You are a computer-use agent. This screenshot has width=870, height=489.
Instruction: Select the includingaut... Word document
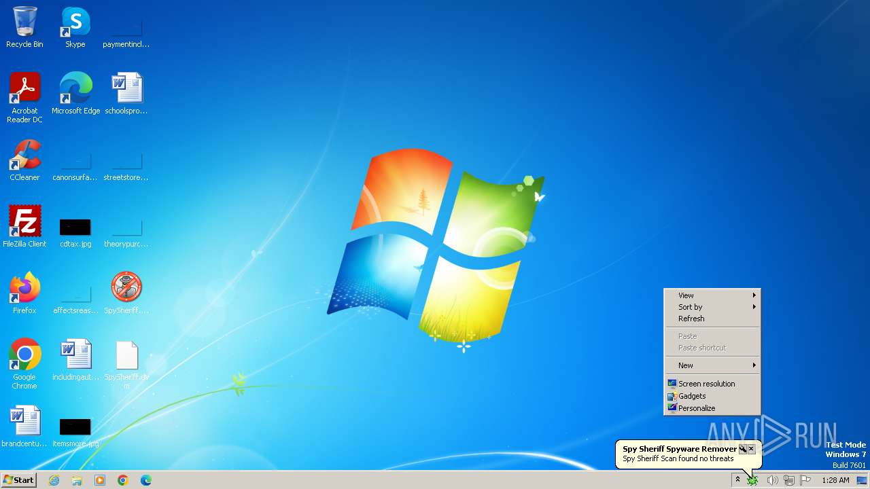(x=75, y=360)
